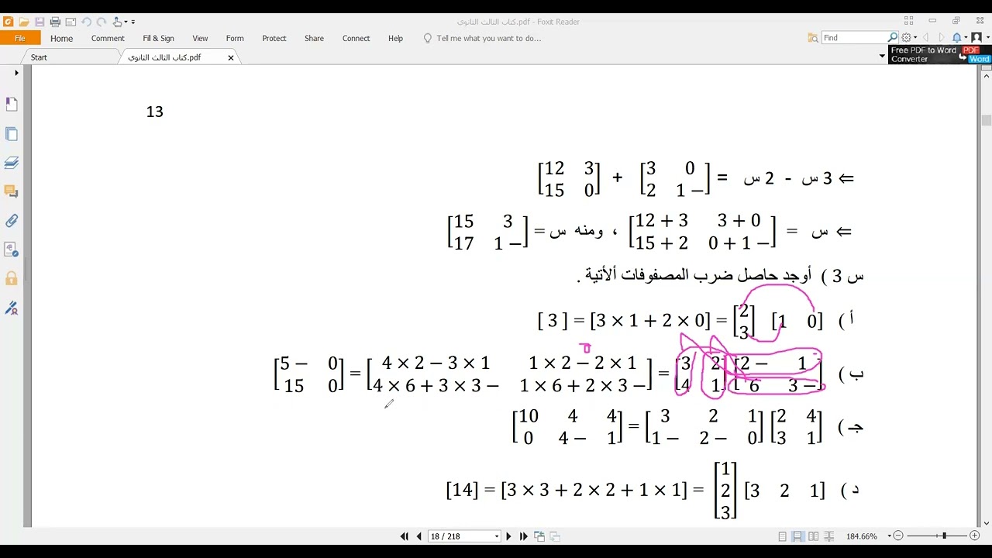This screenshot has height=558, width=992.
Task: Select the hand touch mode icon
Action: pyautogui.click(x=118, y=22)
